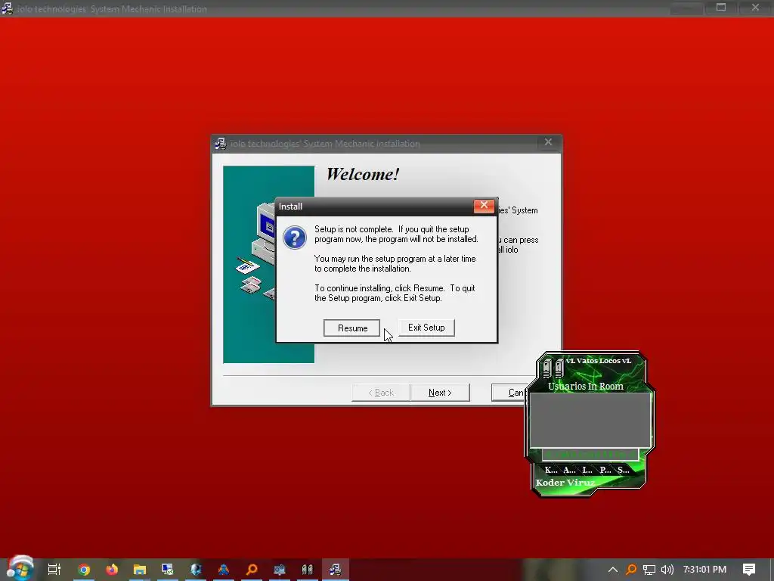
Task: Launch Firefox from taskbar
Action: click(x=112, y=569)
